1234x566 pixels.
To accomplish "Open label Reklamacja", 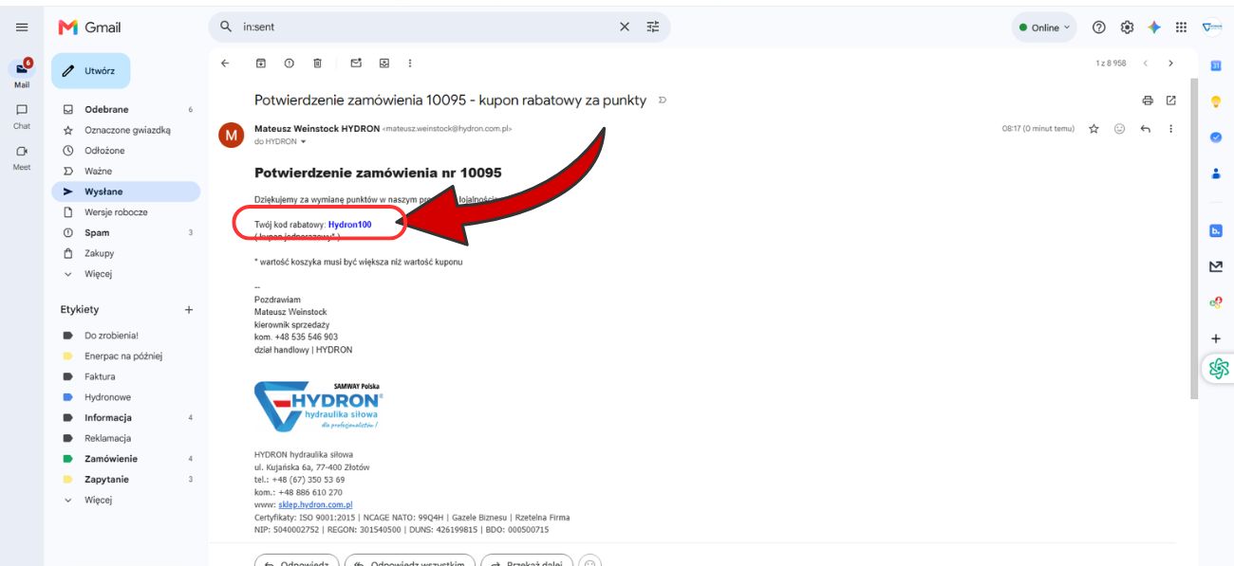I will (x=126, y=438).
